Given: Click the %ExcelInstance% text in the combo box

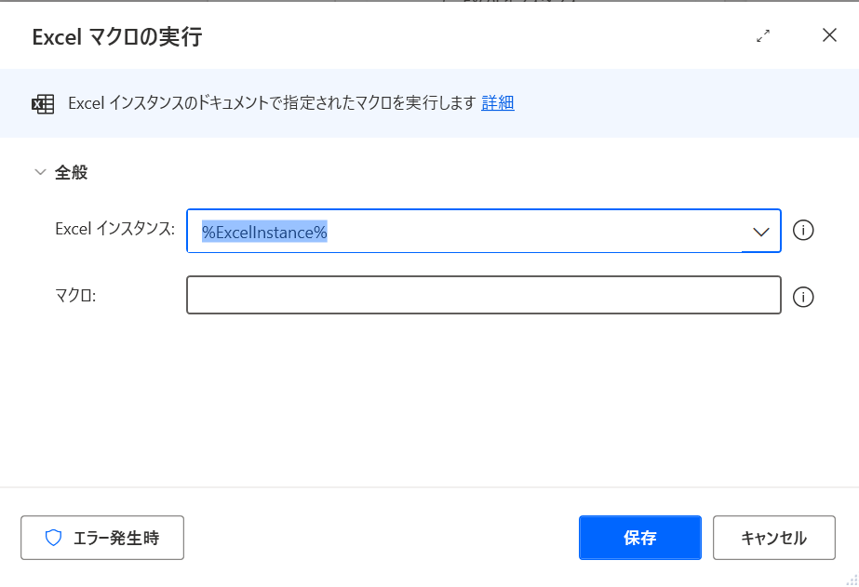Looking at the screenshot, I should [x=264, y=232].
